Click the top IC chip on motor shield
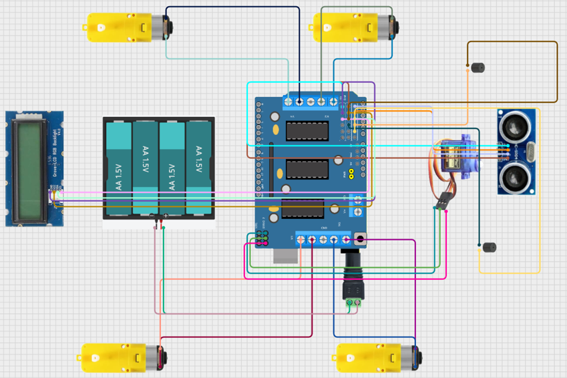Screen dimensions: 567x378 pyautogui.click(x=307, y=131)
